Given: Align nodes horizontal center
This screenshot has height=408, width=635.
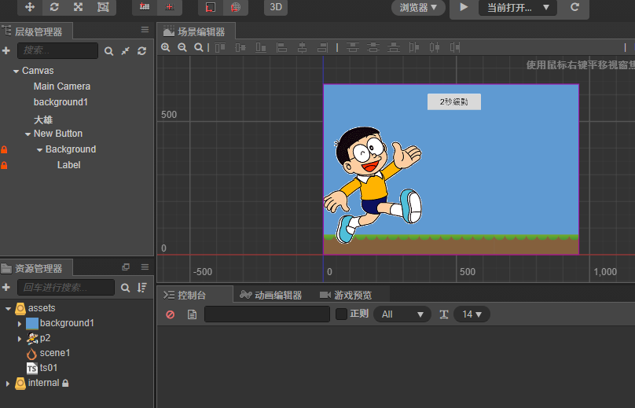Looking at the screenshot, I should tap(302, 47).
